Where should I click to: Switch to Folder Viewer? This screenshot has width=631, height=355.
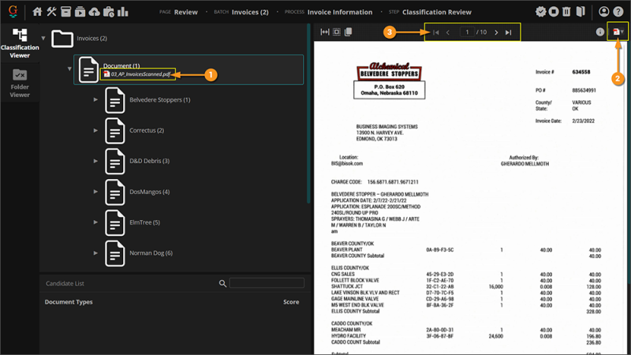tap(20, 83)
